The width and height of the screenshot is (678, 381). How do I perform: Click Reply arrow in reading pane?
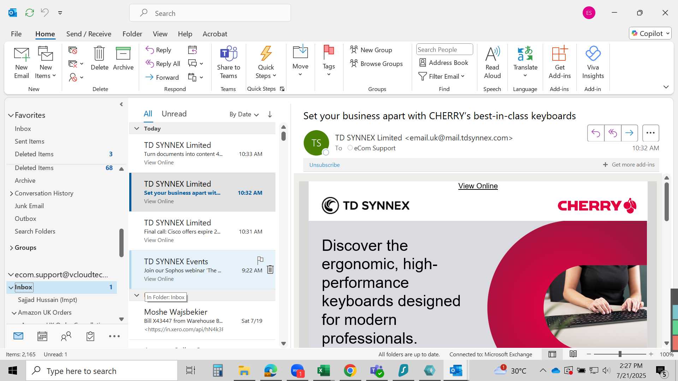click(x=596, y=133)
